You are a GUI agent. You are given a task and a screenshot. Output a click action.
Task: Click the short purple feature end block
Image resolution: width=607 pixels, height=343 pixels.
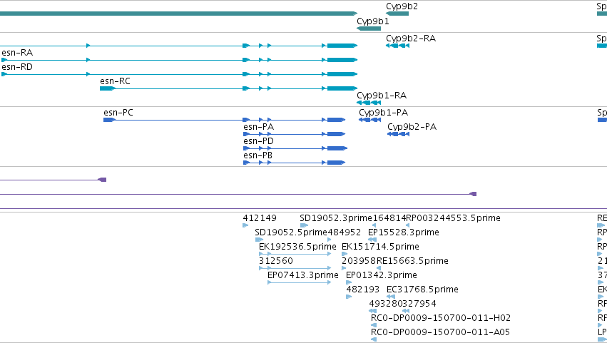pyautogui.click(x=102, y=180)
